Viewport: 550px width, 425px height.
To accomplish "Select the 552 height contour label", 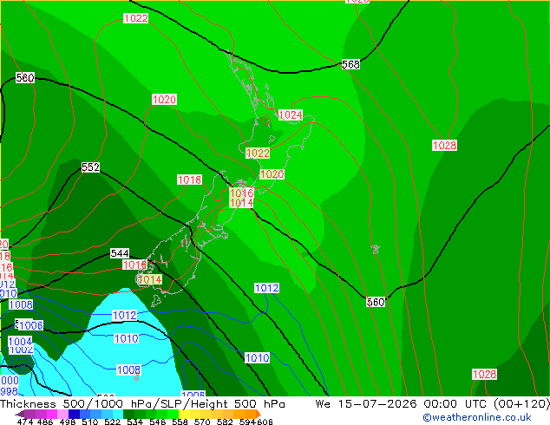I will [x=90, y=167].
